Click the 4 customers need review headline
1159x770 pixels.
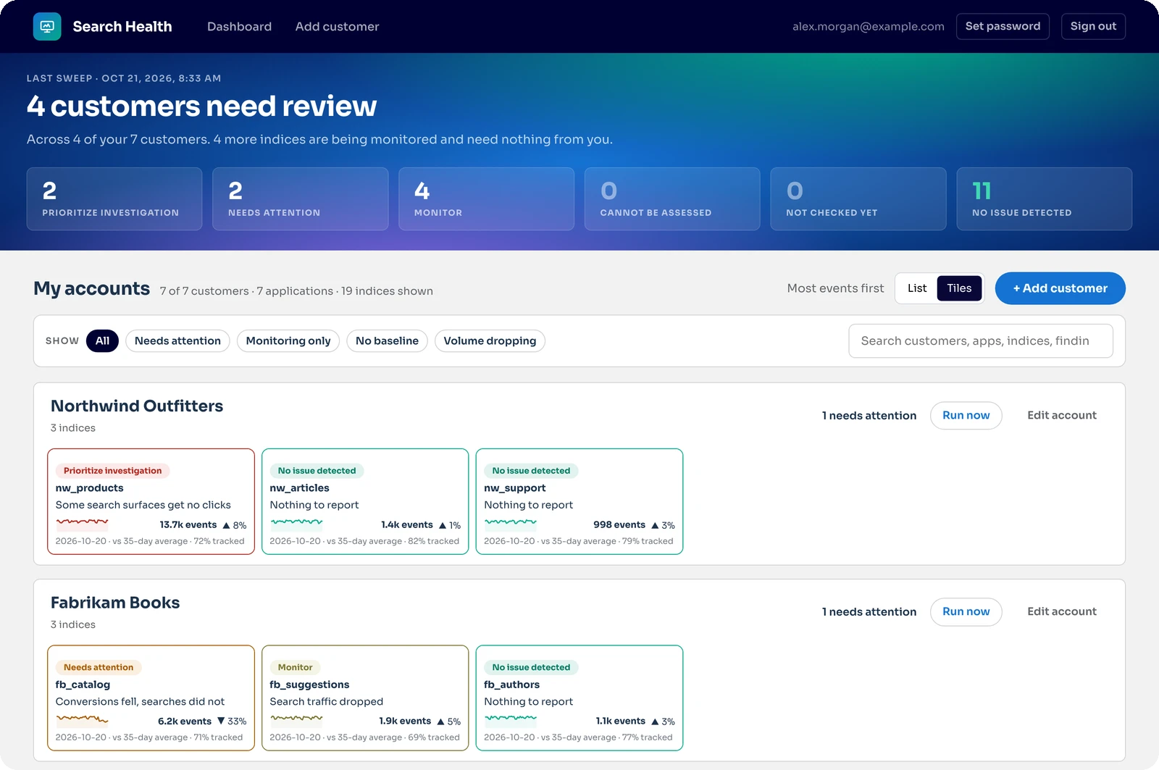click(x=201, y=106)
